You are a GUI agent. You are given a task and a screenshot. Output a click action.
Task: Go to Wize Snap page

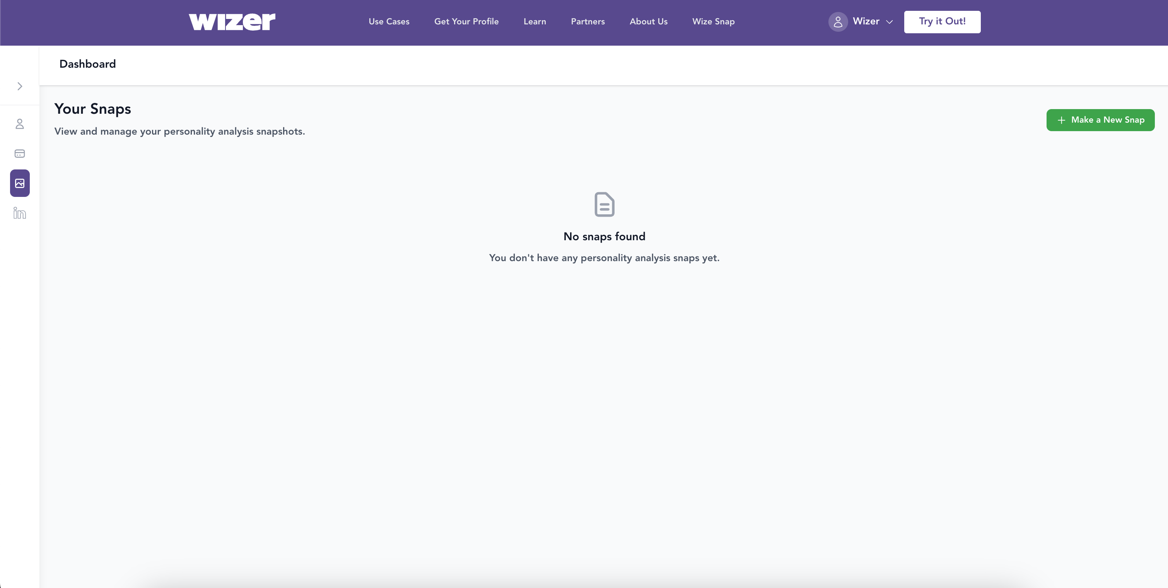(x=713, y=22)
